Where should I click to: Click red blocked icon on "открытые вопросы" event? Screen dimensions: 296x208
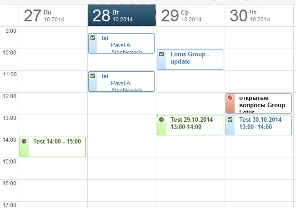(x=230, y=98)
